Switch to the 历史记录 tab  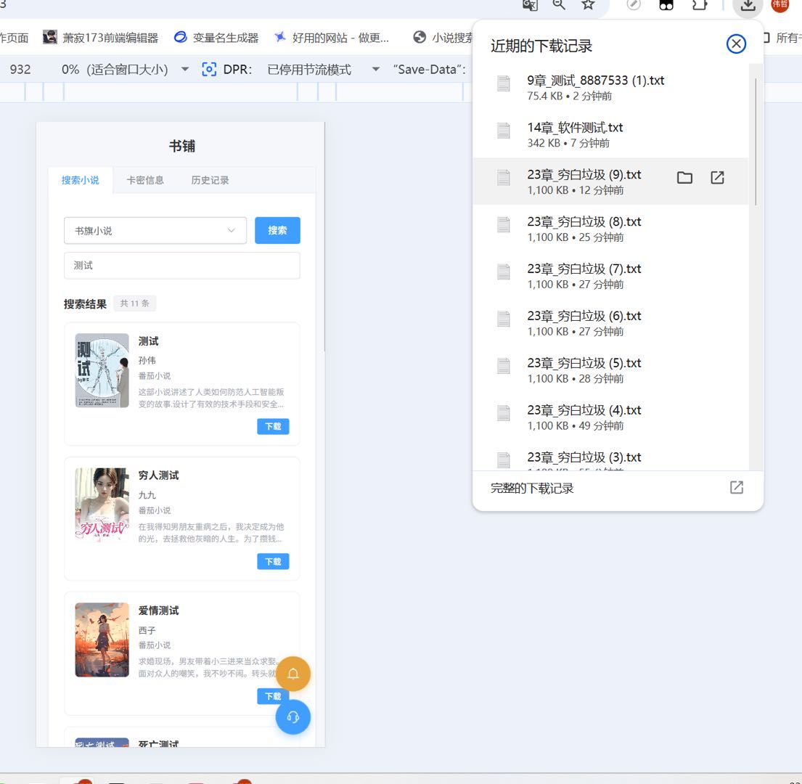pos(210,180)
